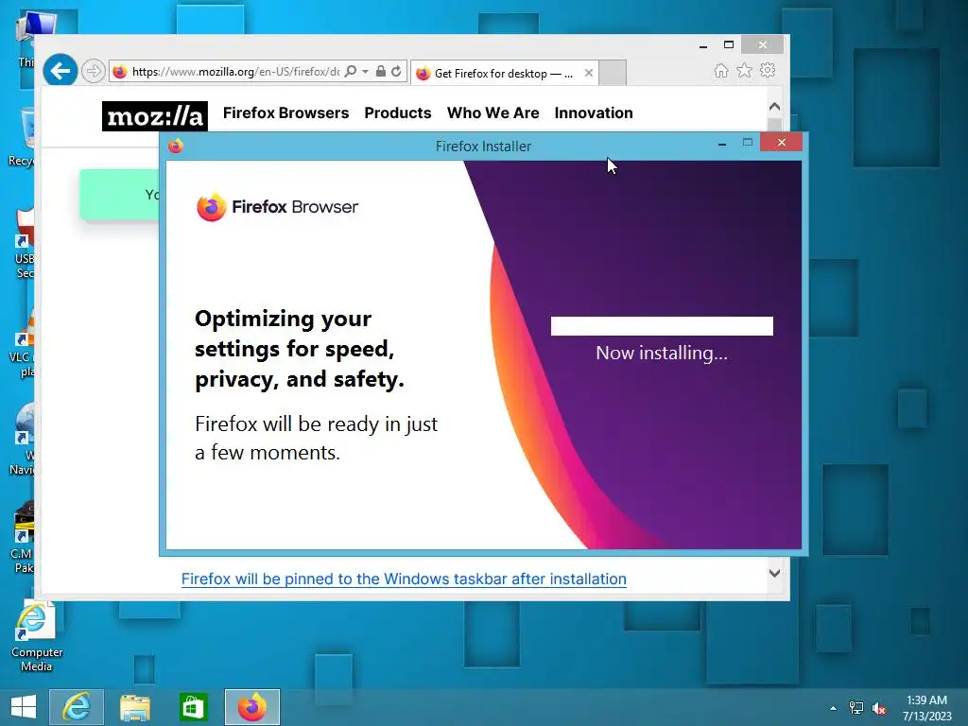
Task: Open the address bar dropdown arrow
Action: tap(366, 72)
